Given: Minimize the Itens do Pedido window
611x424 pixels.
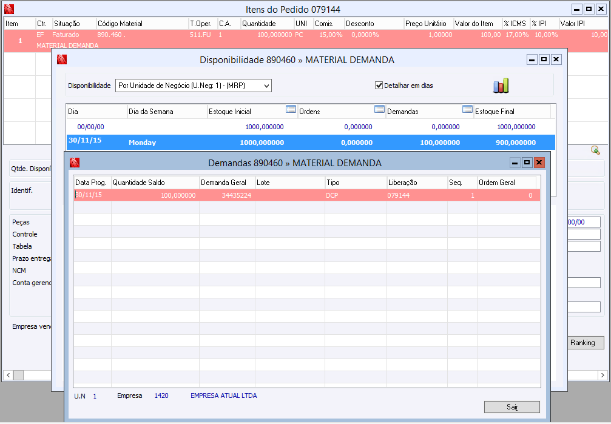Looking at the screenshot, I should [576, 9].
